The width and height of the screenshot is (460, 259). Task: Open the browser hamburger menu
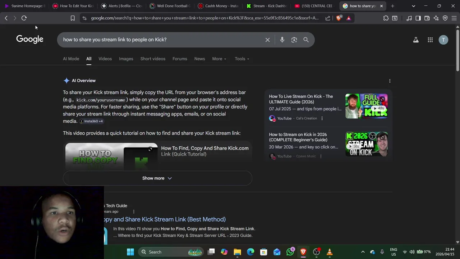(454, 18)
